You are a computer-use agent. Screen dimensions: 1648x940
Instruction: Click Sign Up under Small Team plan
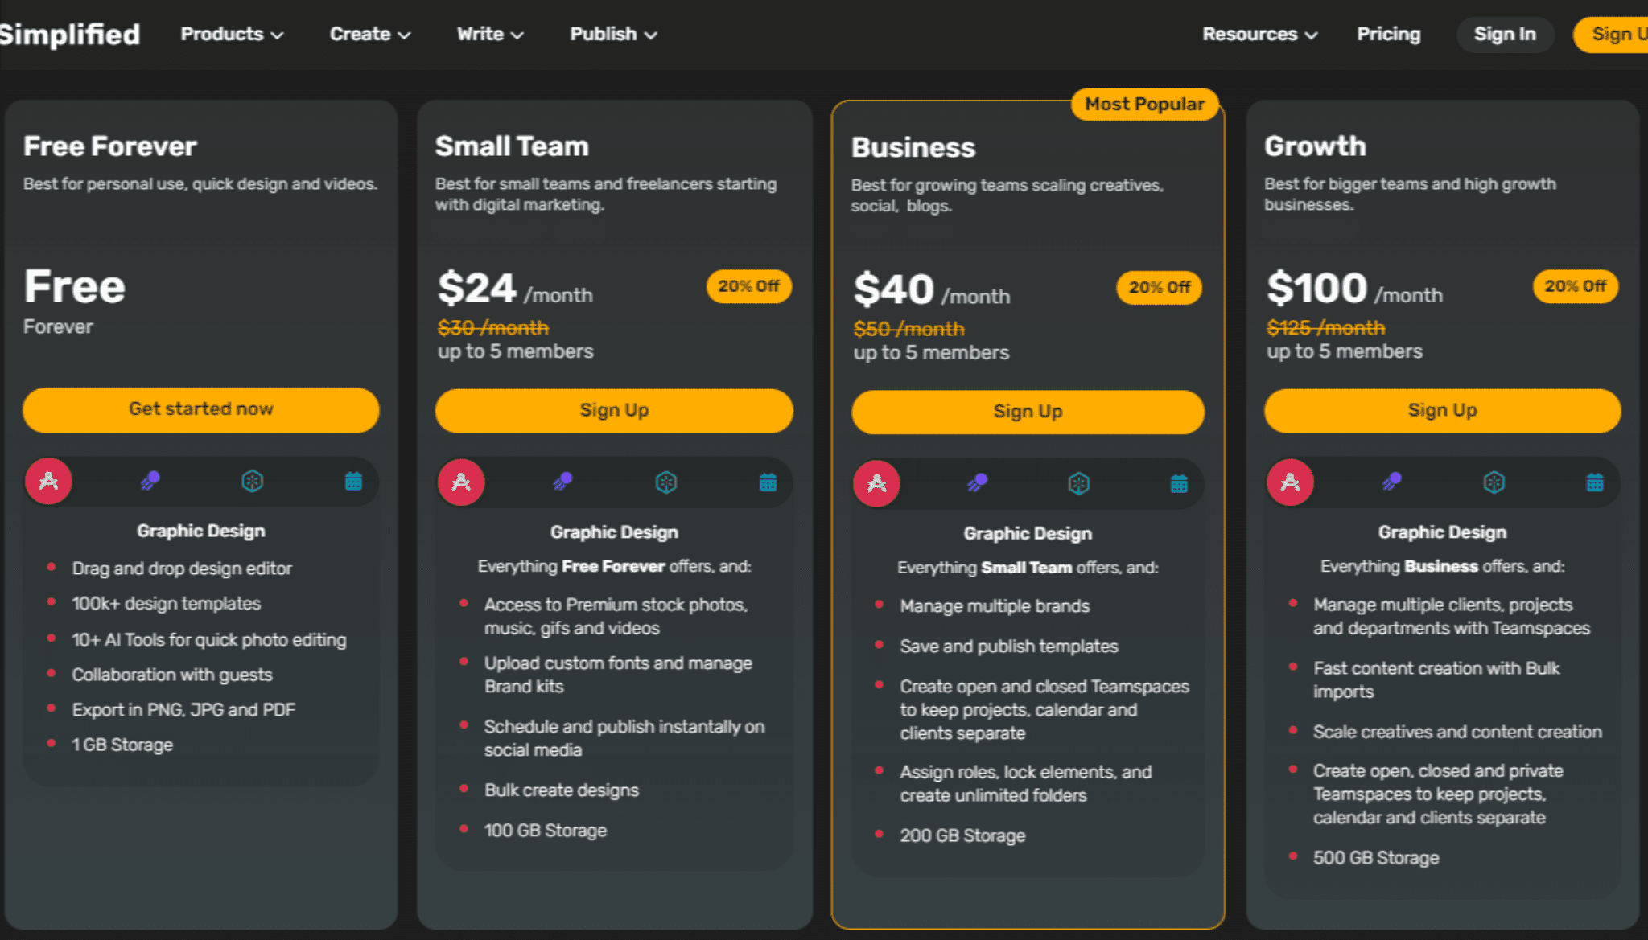(614, 410)
